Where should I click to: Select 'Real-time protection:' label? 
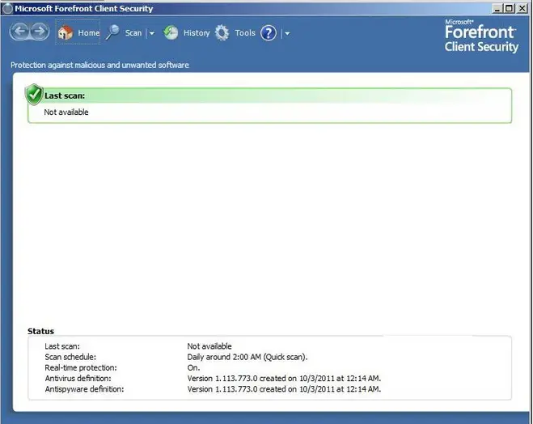[81, 367]
